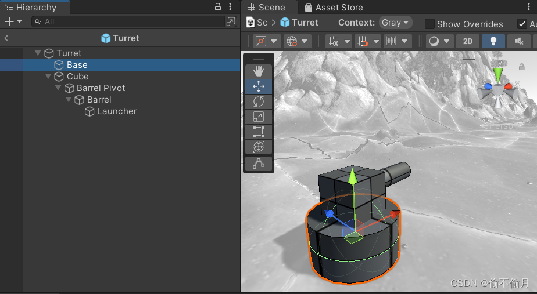The image size is (537, 294).
Task: Collapse the Barrel Pivot tree node
Action: (x=58, y=88)
